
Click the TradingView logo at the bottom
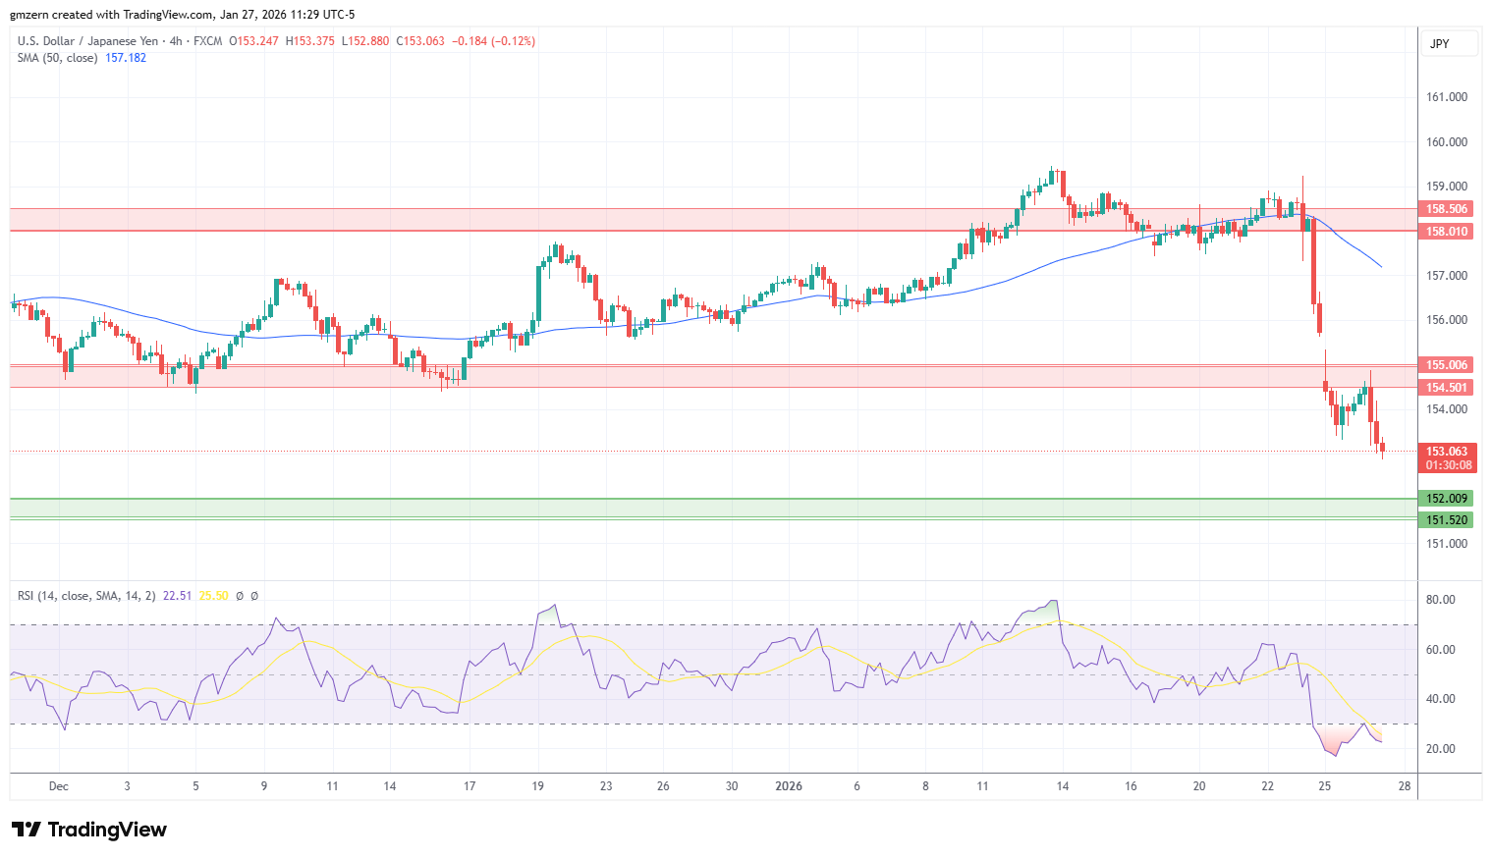pyautogui.click(x=88, y=830)
